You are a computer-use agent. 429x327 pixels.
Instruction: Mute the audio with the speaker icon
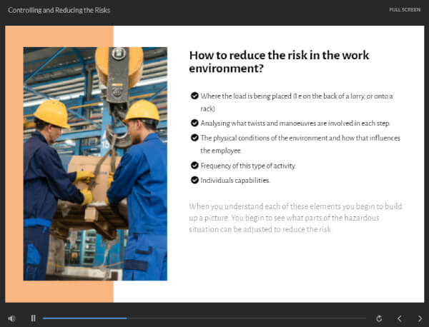coord(11,318)
